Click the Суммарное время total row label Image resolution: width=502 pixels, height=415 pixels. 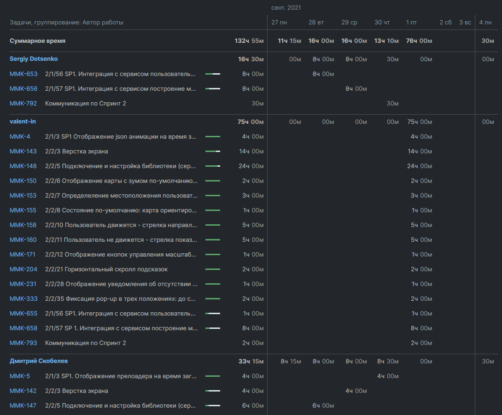tap(37, 41)
